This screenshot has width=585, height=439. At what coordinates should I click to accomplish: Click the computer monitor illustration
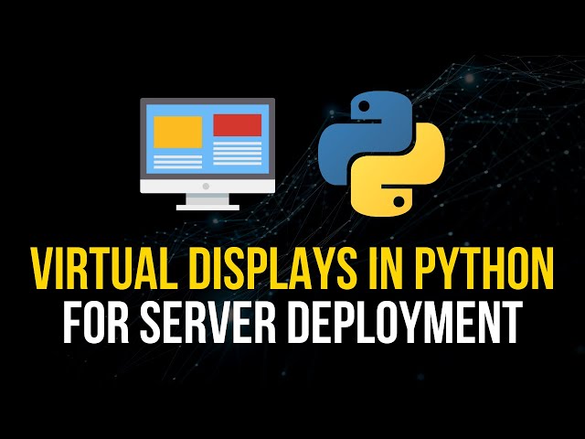pos(207,154)
